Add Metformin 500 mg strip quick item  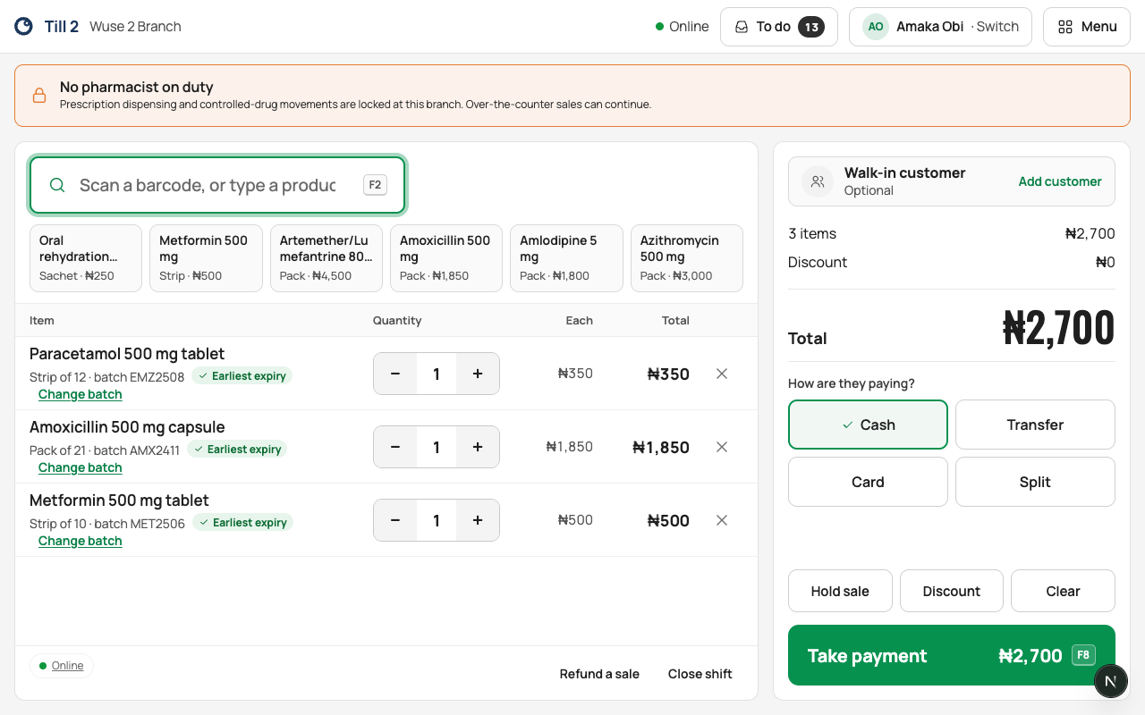pyautogui.click(x=206, y=258)
